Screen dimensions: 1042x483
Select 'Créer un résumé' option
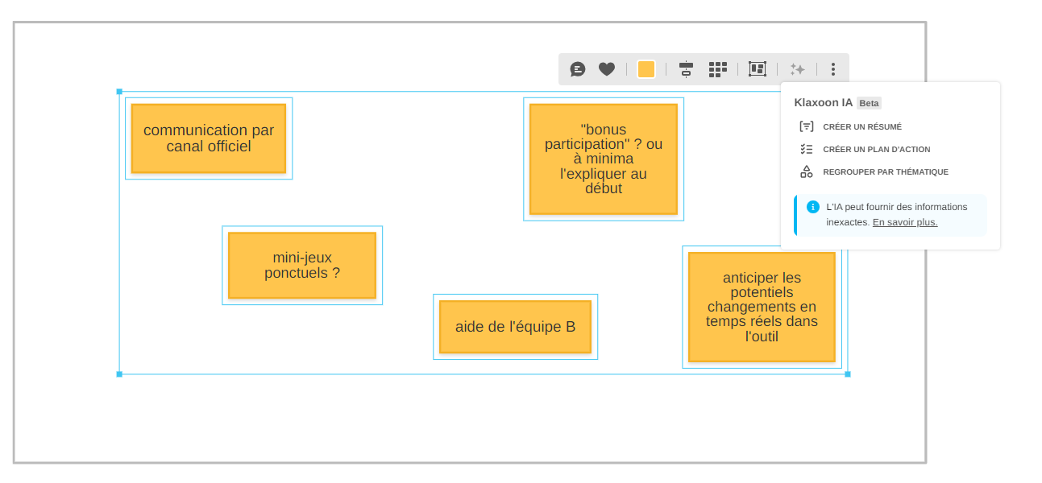point(861,126)
